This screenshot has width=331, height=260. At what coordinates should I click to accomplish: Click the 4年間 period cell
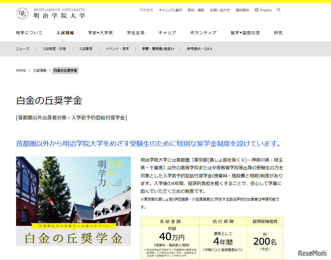click(223, 242)
